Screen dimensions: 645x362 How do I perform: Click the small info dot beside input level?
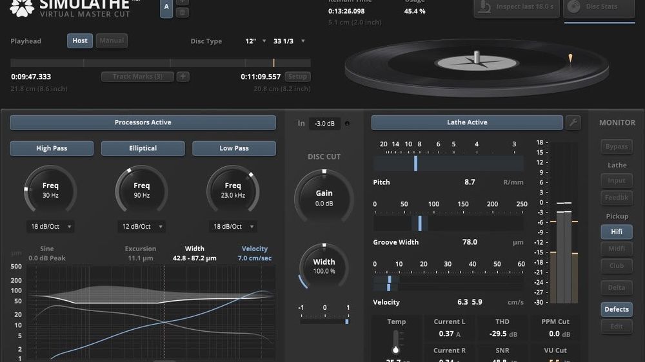[348, 124]
